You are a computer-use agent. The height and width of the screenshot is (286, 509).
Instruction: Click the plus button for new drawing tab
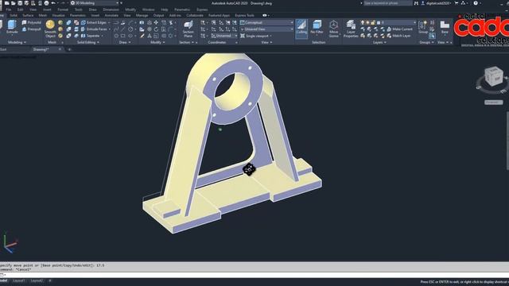click(x=69, y=49)
